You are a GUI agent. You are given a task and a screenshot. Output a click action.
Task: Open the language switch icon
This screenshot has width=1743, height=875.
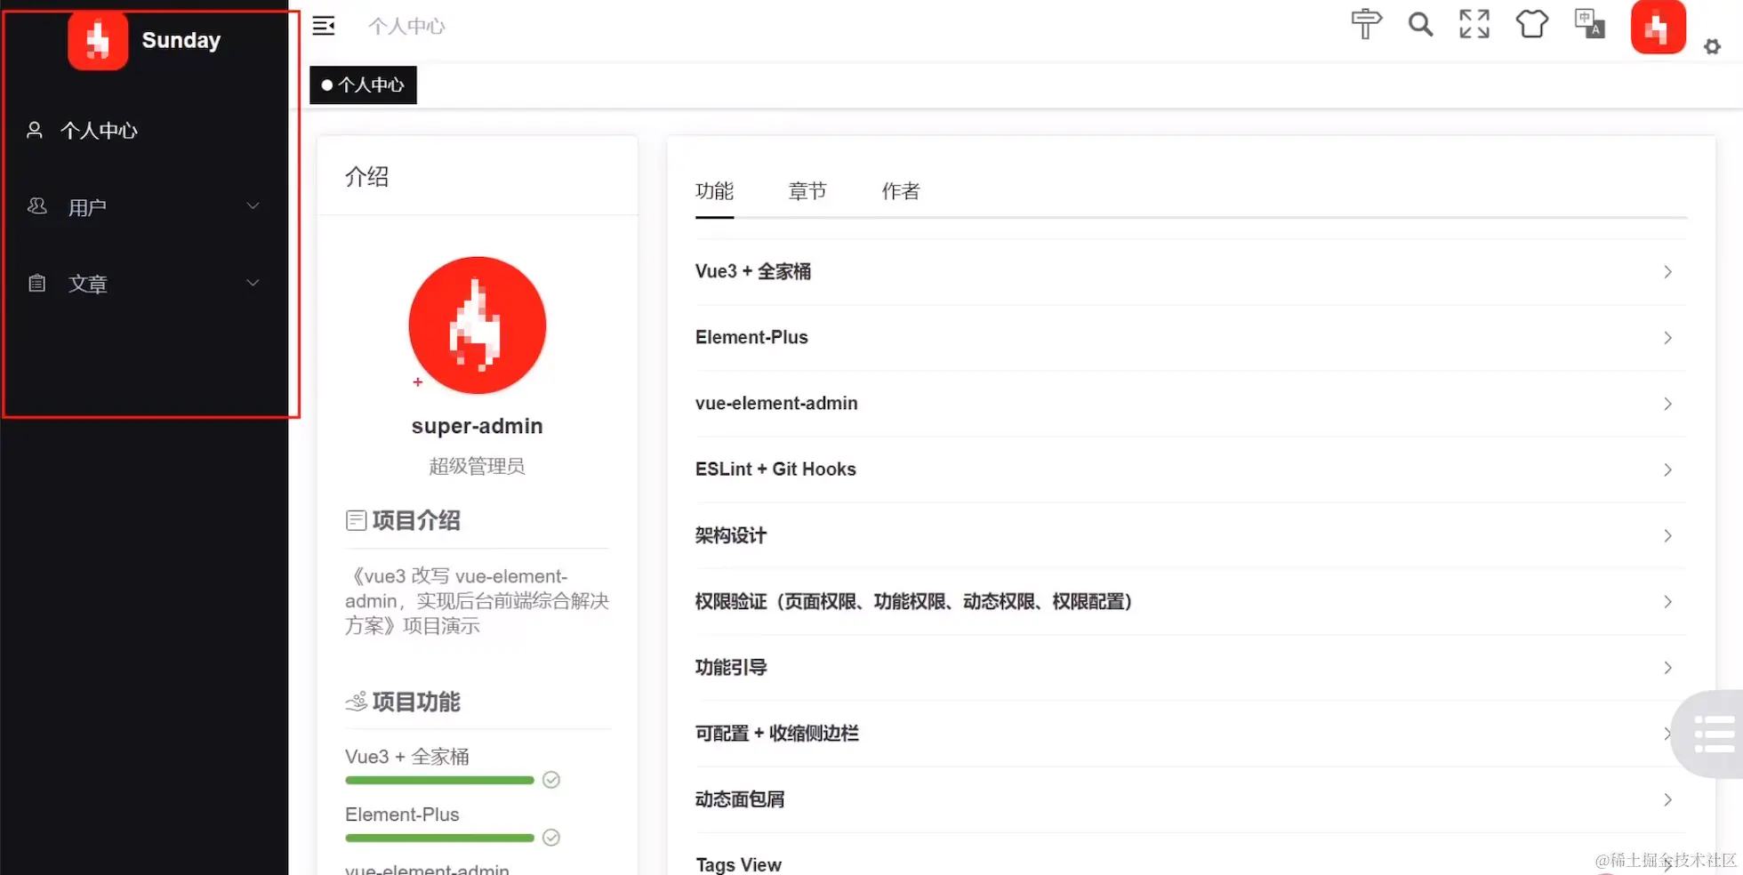[x=1589, y=24]
